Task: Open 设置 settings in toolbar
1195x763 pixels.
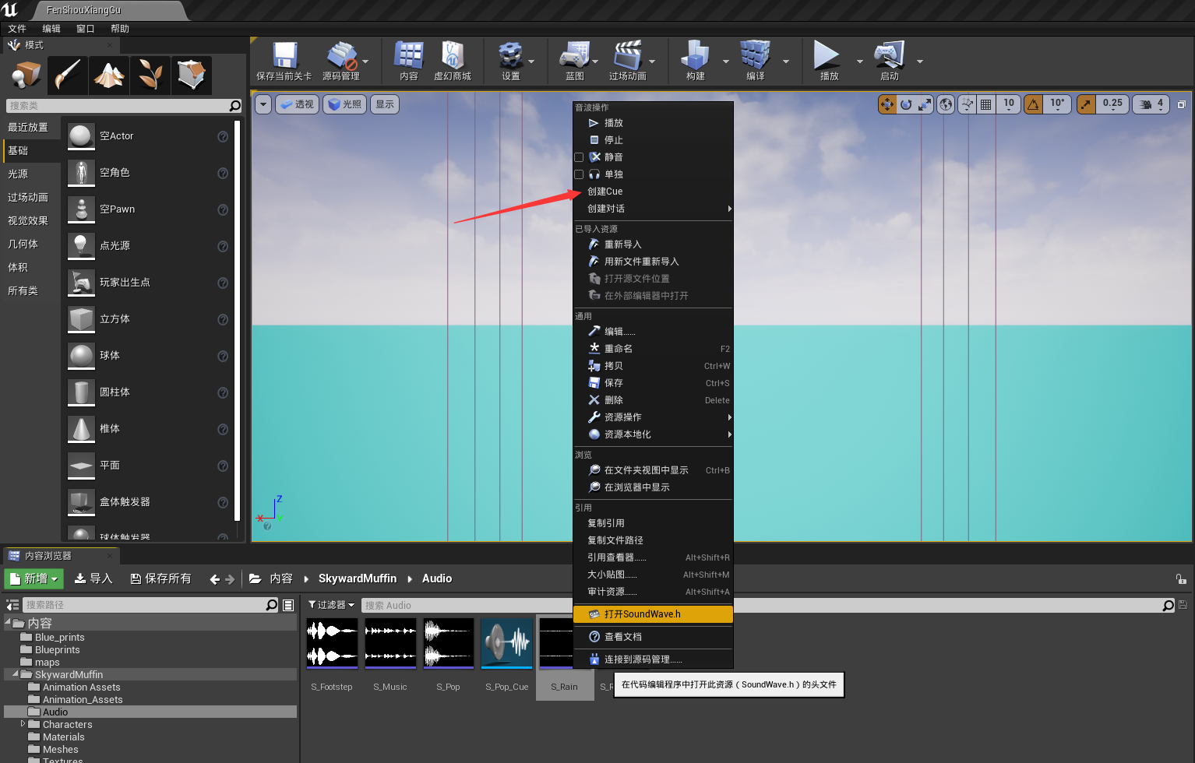Action: (511, 61)
